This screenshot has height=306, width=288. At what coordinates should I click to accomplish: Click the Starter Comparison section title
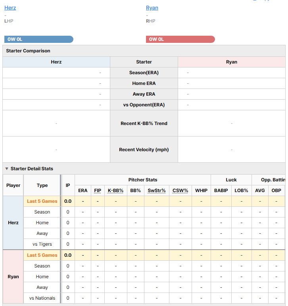click(x=28, y=51)
